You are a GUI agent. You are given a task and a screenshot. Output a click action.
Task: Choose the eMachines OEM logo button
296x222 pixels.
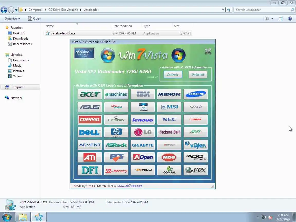pos(116,94)
